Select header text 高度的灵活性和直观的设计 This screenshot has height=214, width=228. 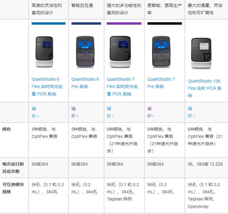point(47,9)
